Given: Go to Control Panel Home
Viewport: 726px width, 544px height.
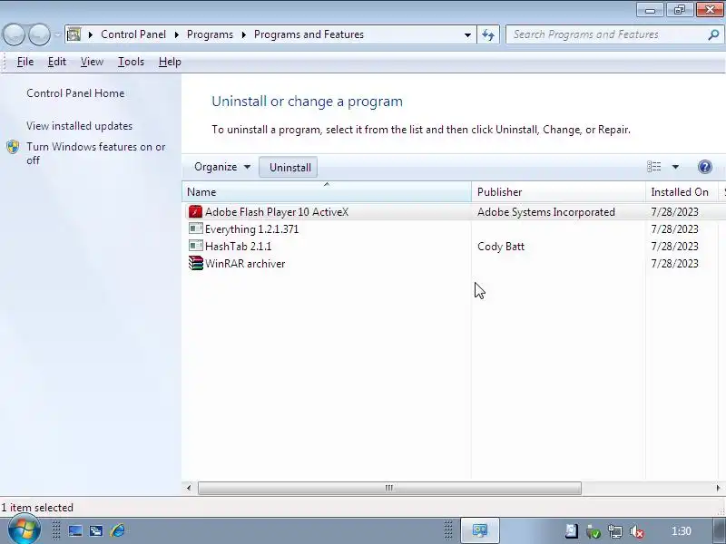Looking at the screenshot, I should 75,93.
